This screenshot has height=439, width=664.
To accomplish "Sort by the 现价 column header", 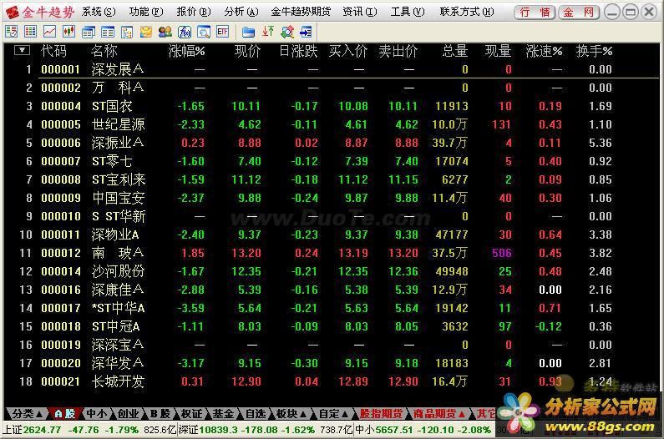I will [x=247, y=51].
